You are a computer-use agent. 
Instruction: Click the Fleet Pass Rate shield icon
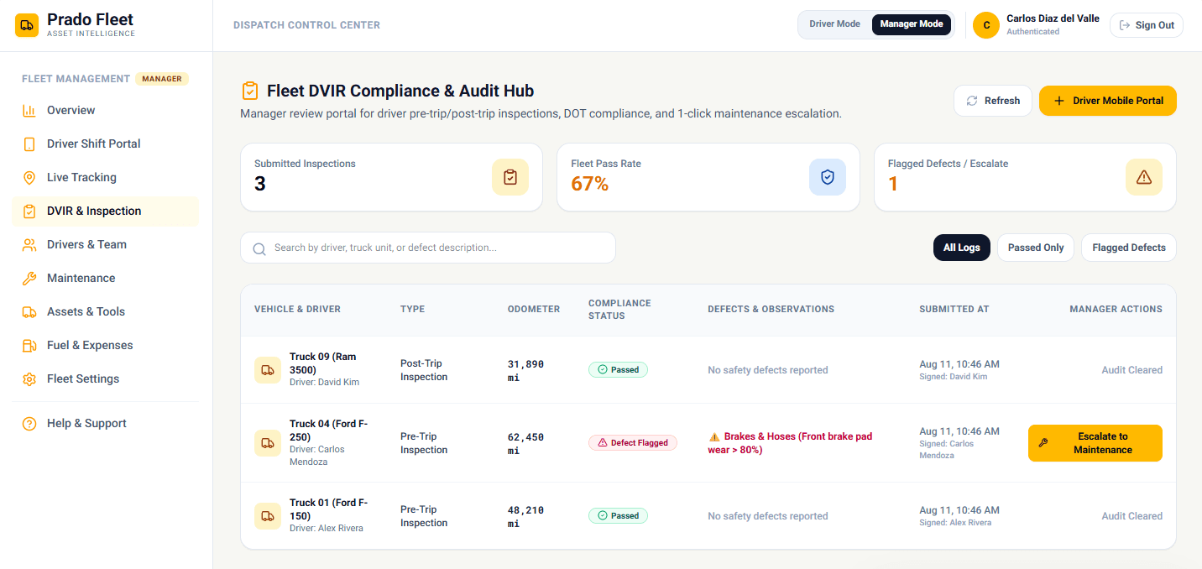828,177
